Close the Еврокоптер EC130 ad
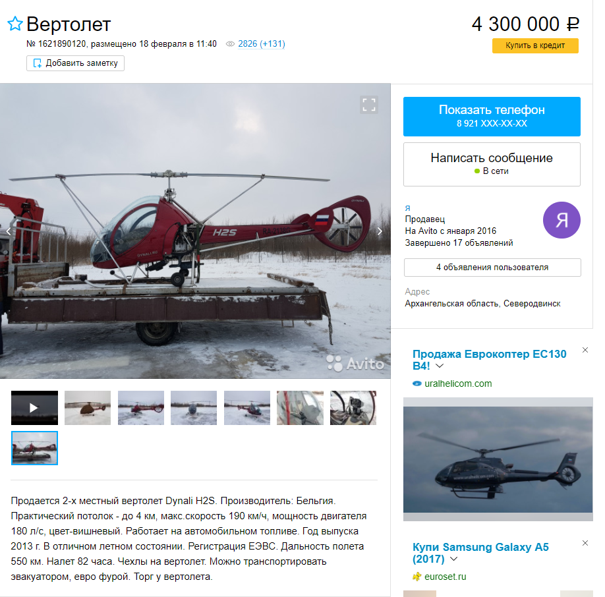 585,350
